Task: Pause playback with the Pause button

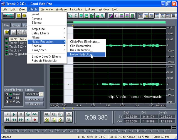Action: (x=21, y=114)
